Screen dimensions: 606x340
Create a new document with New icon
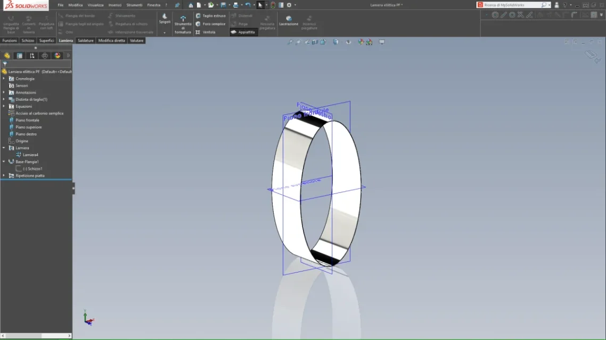coord(199,5)
